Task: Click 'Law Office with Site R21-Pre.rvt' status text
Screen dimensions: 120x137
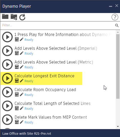Action: tap(27, 134)
